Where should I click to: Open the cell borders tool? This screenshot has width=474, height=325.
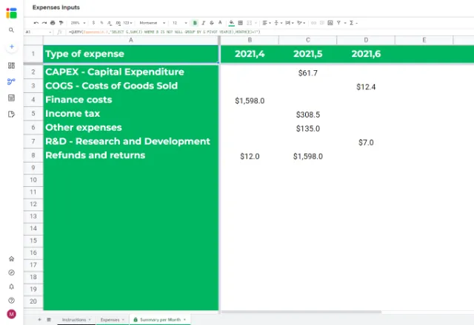point(240,23)
